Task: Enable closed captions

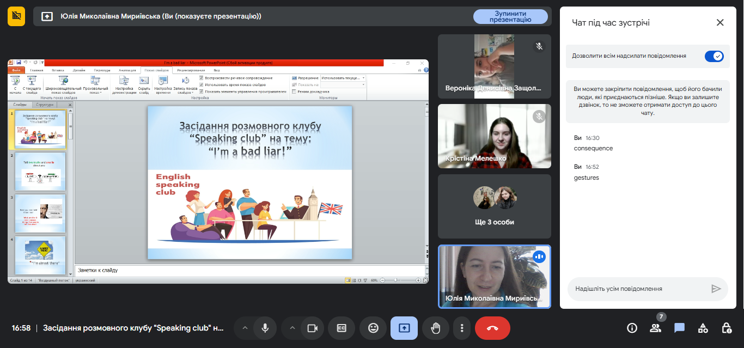Action: (341, 328)
